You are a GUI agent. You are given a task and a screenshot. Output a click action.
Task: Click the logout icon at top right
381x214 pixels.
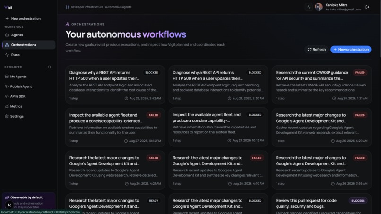(x=367, y=7)
